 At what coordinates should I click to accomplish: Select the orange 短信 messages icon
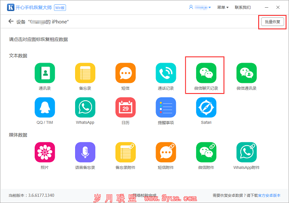coord(126,73)
